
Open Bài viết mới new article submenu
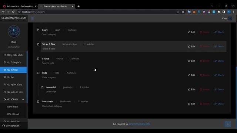13,114
